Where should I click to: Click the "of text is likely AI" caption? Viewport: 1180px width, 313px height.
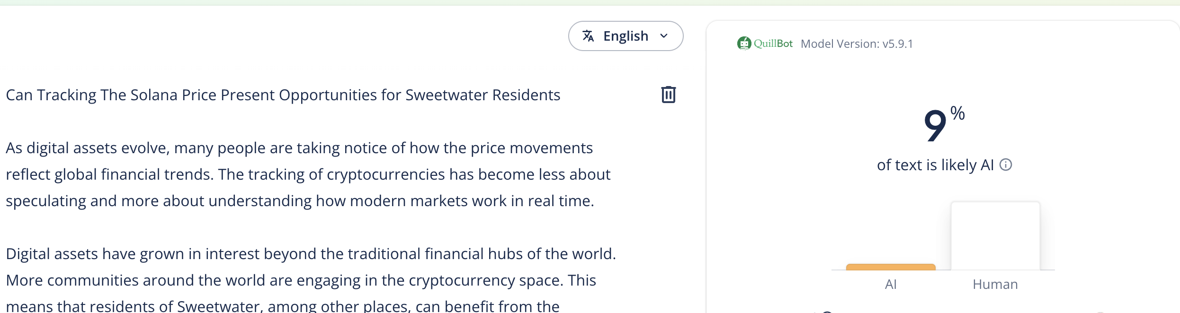935,165
